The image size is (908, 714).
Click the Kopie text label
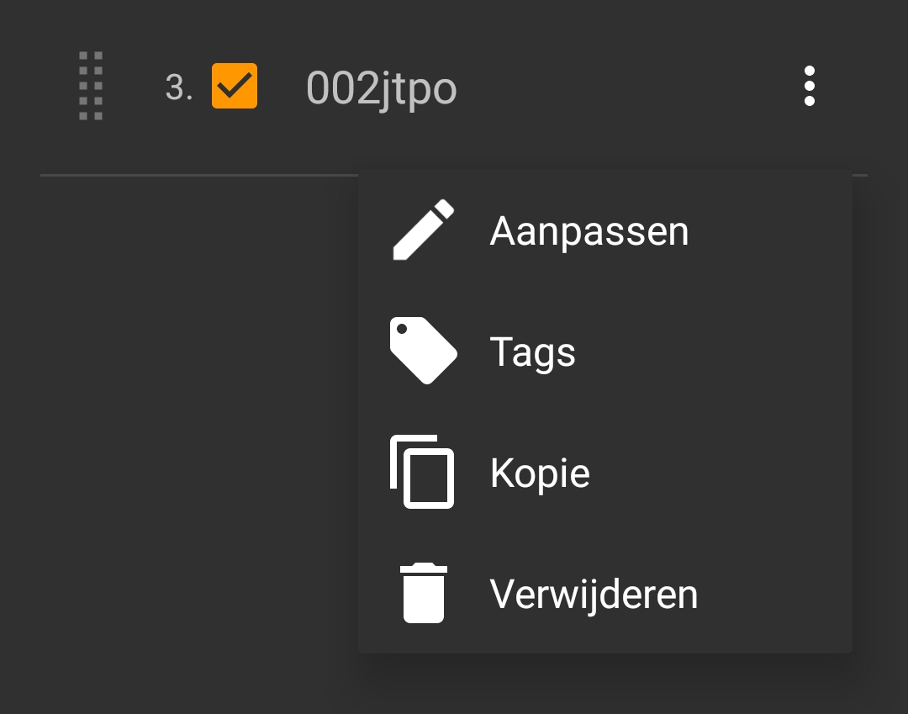tap(540, 473)
